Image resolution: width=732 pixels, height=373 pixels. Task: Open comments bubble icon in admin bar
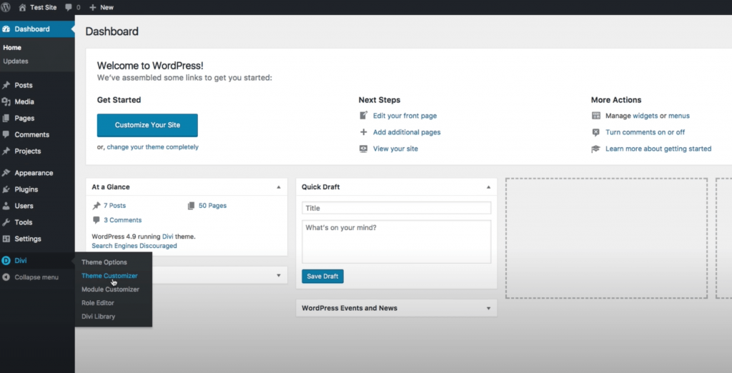pyautogui.click(x=69, y=7)
